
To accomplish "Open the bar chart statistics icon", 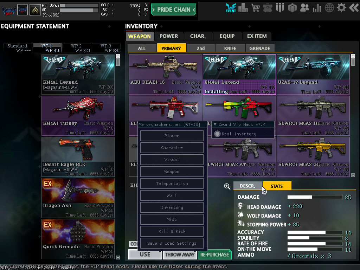I will [317, 8].
